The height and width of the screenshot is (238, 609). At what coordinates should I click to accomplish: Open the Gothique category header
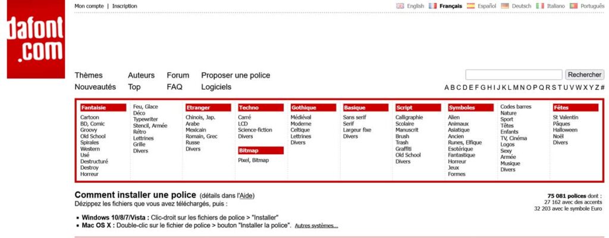(313, 108)
